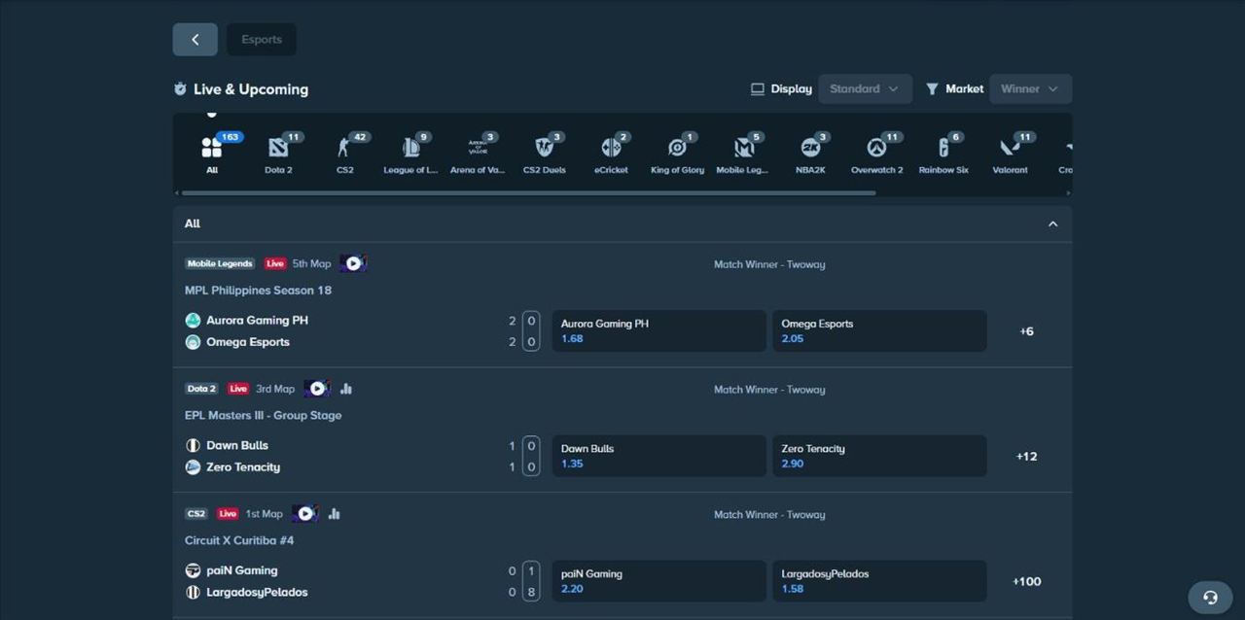Open EPL Masters III - Group Stage link

[x=263, y=416]
